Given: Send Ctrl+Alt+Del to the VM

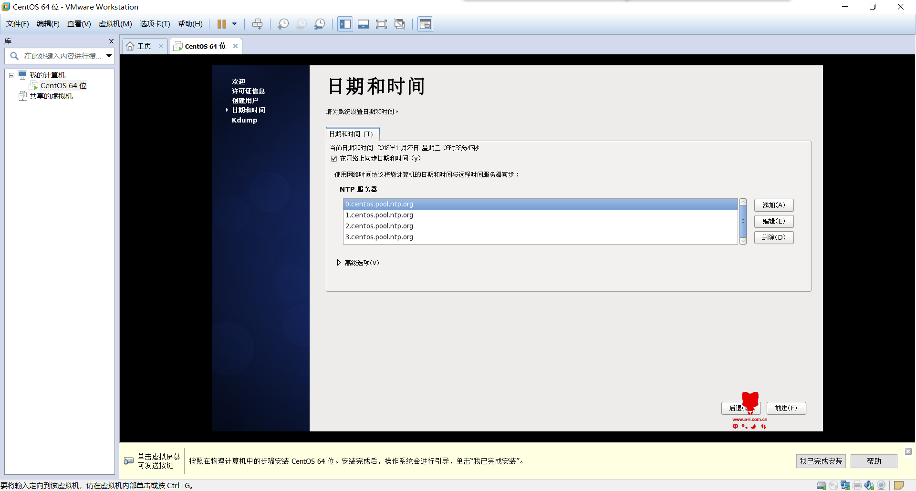Looking at the screenshot, I should click(x=257, y=24).
